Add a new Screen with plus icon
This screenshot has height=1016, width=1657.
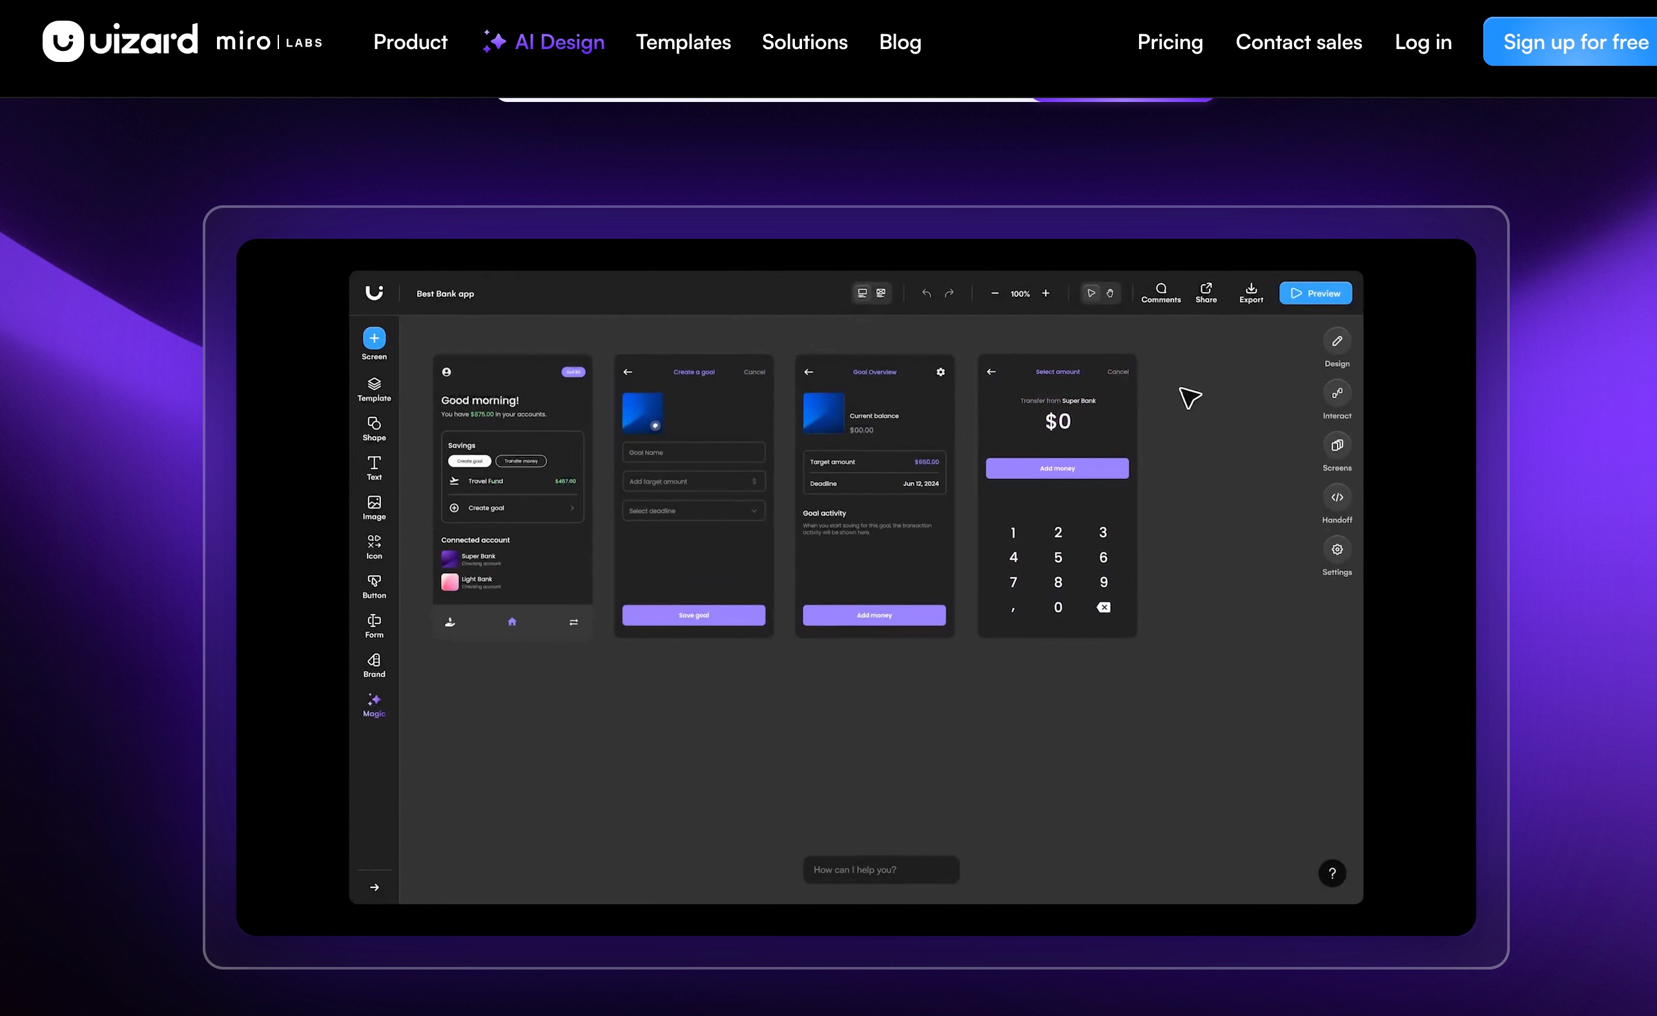coord(374,338)
